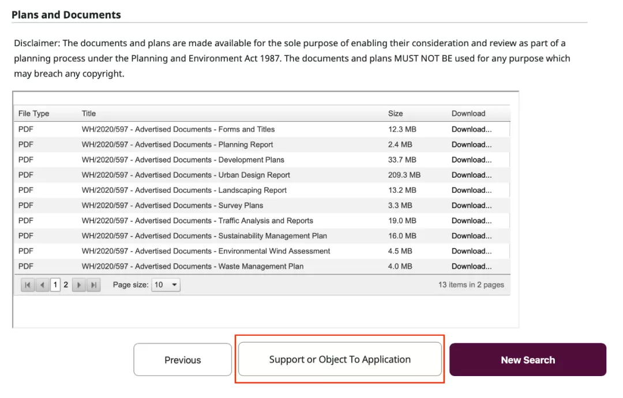
Task: Click '13 items in 2 pages' text
Action: (471, 285)
